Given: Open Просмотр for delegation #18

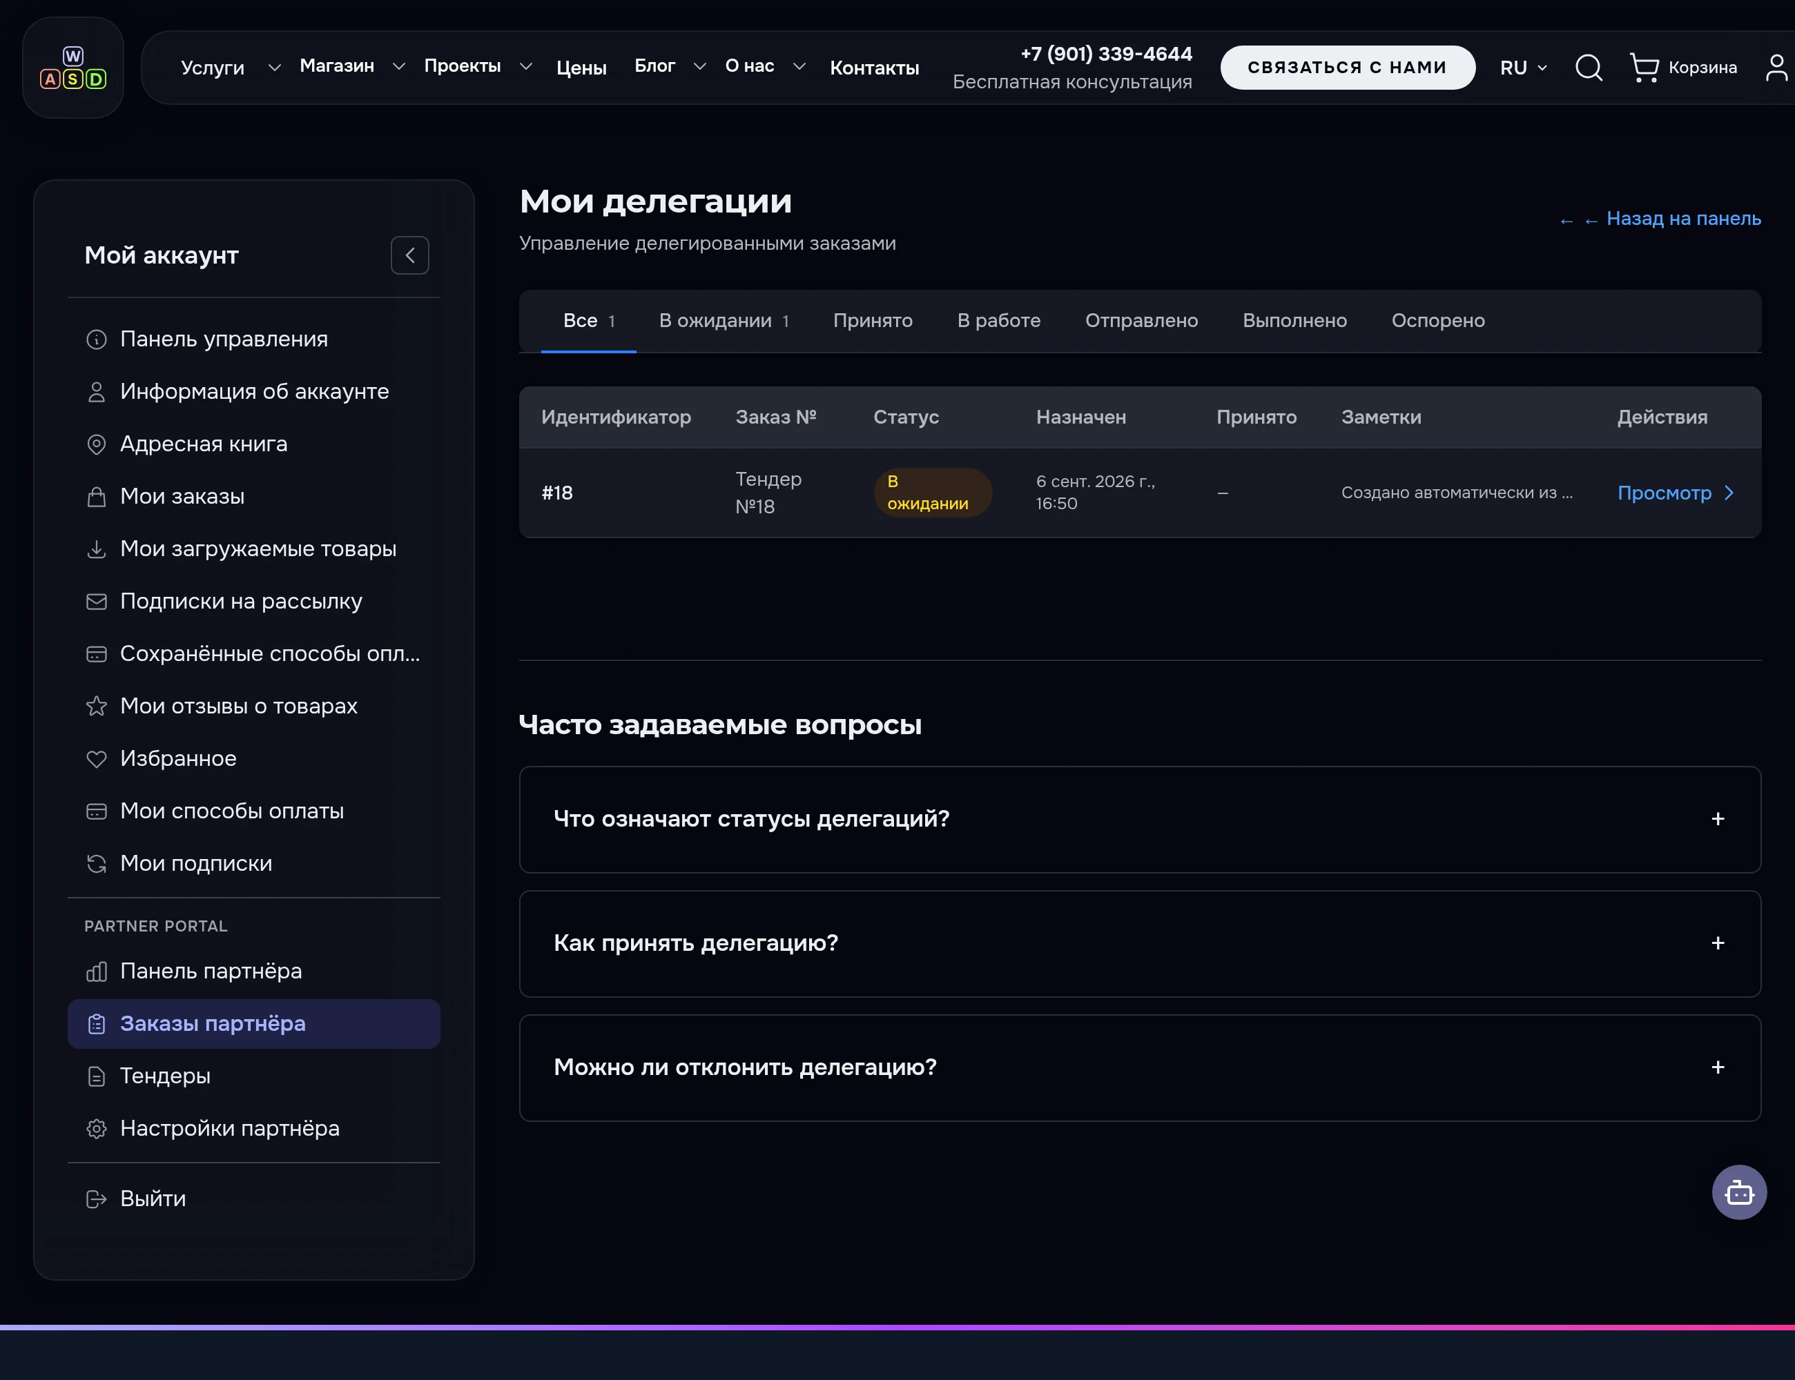Looking at the screenshot, I should point(1676,493).
